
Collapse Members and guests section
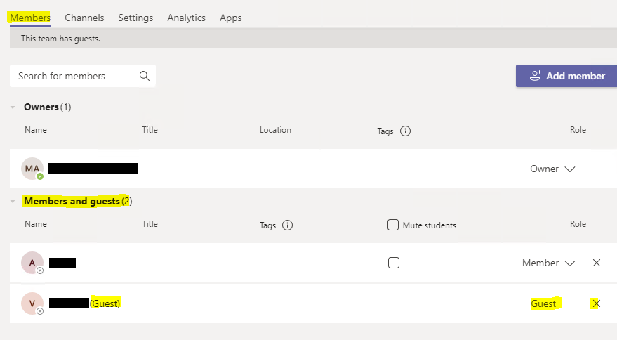pyautogui.click(x=13, y=202)
